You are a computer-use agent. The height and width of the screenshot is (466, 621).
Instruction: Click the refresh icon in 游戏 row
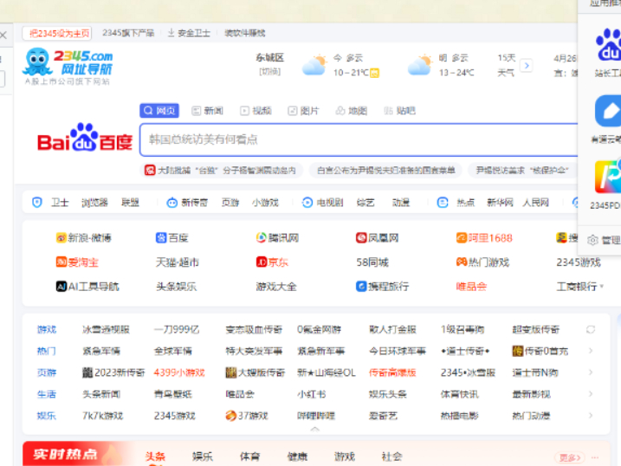click(x=591, y=329)
